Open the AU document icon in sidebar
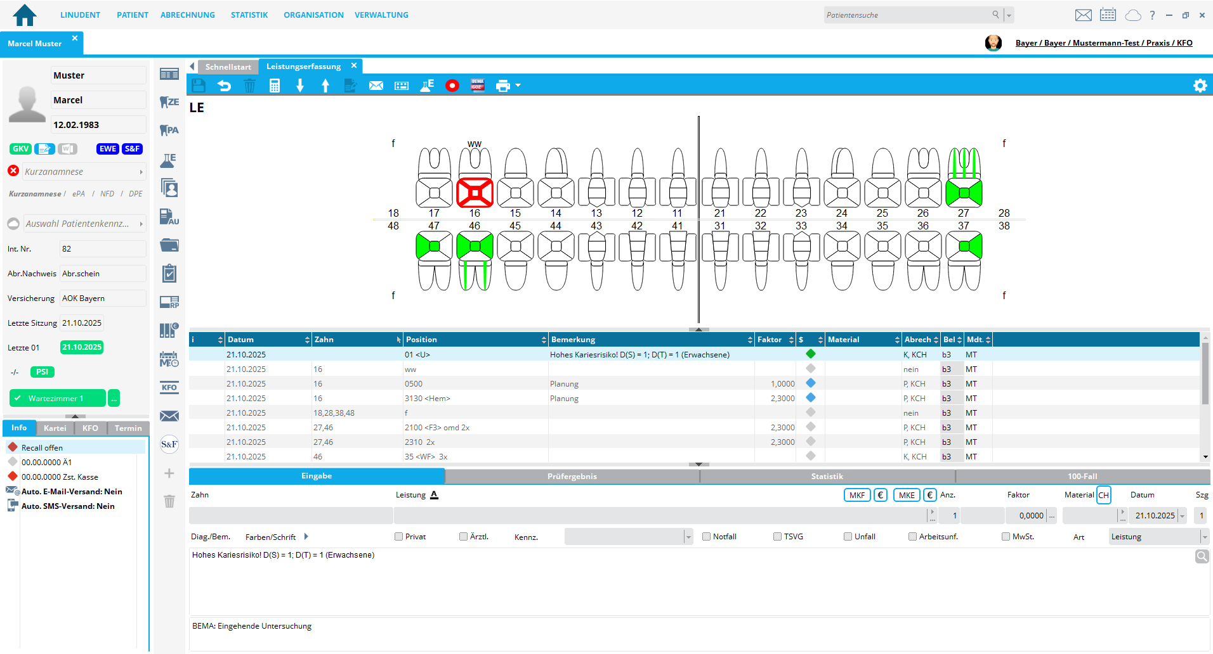The height and width of the screenshot is (654, 1213). (x=169, y=217)
